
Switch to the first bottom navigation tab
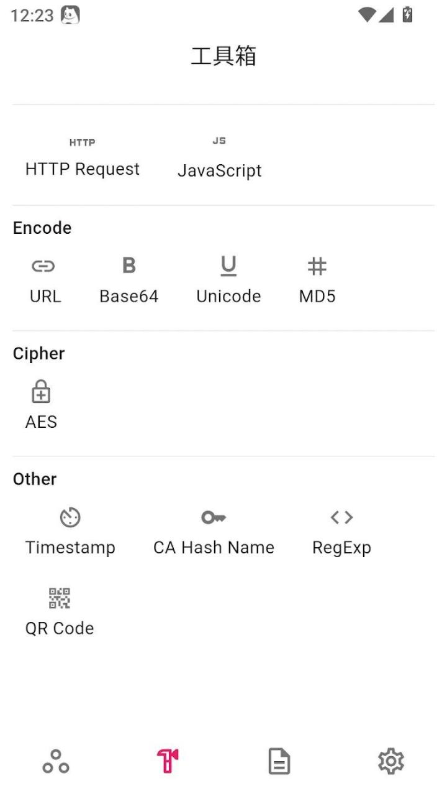coord(56,761)
